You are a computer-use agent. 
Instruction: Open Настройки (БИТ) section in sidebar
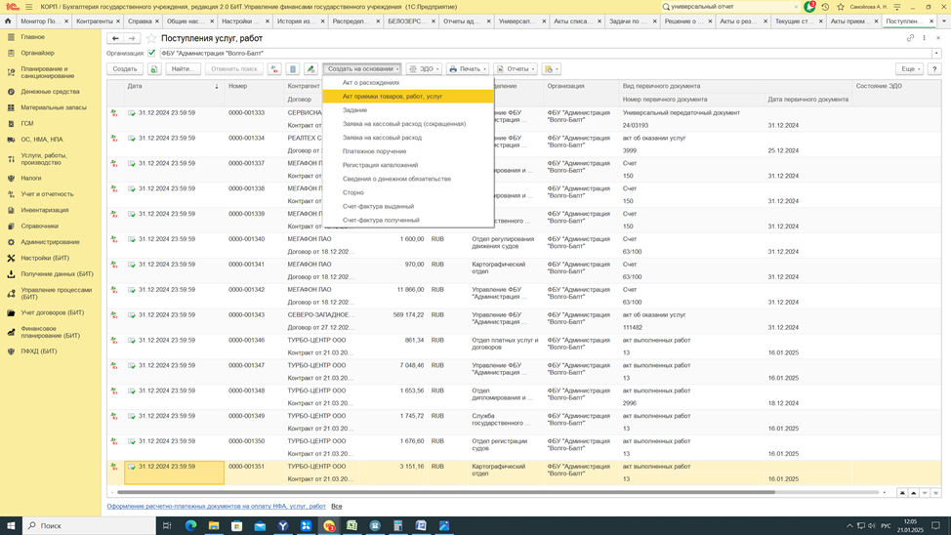tap(45, 258)
